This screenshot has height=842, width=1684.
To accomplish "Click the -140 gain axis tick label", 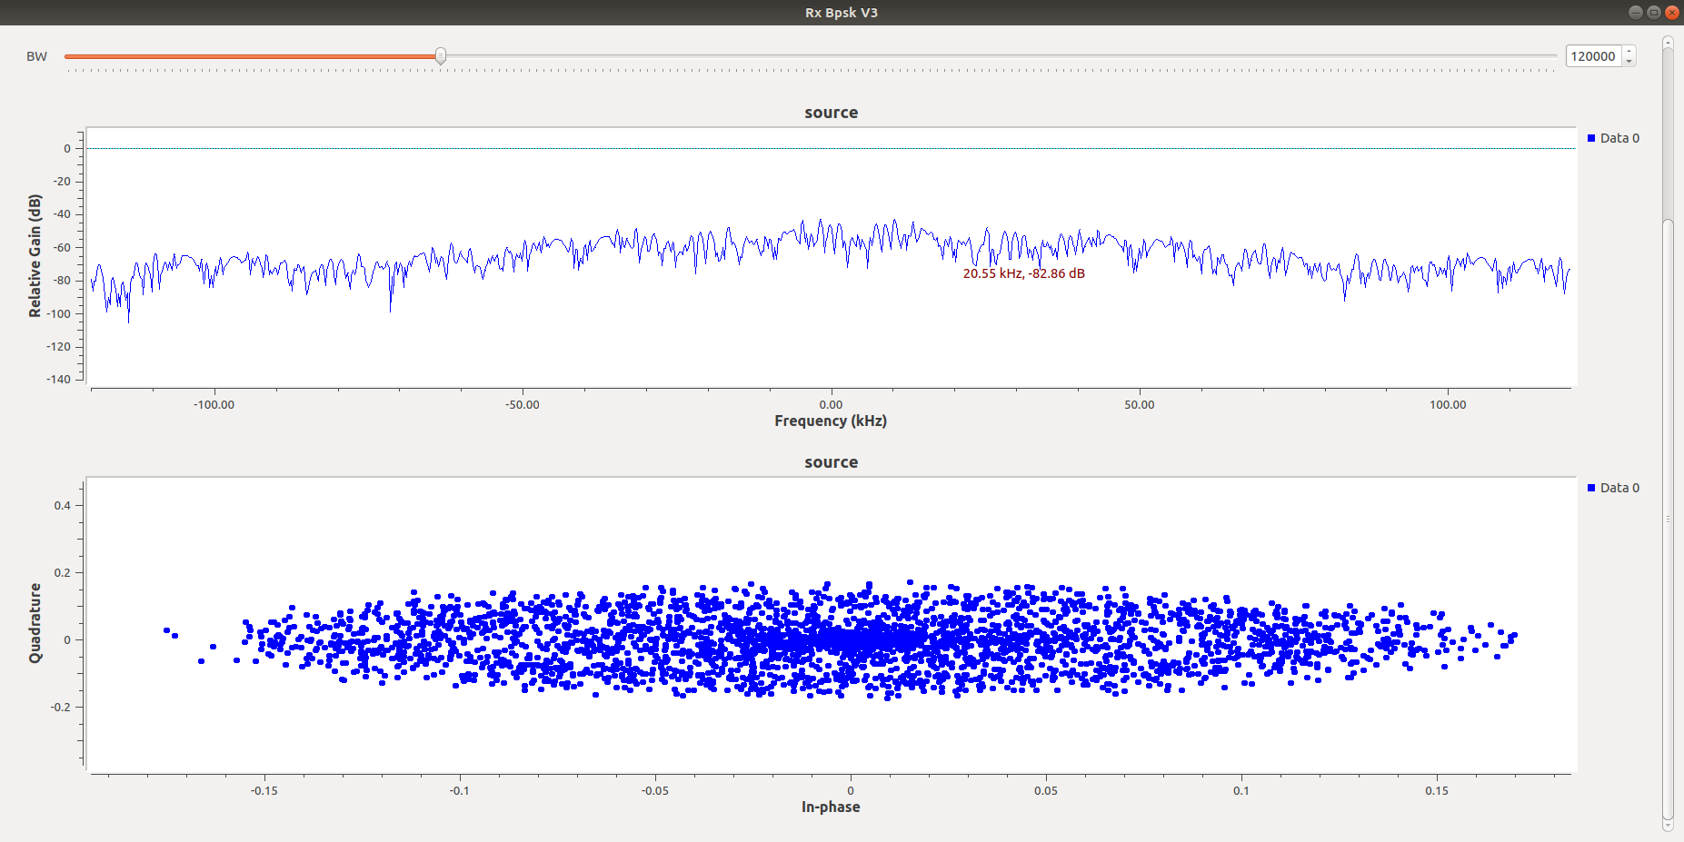I will coord(58,380).
